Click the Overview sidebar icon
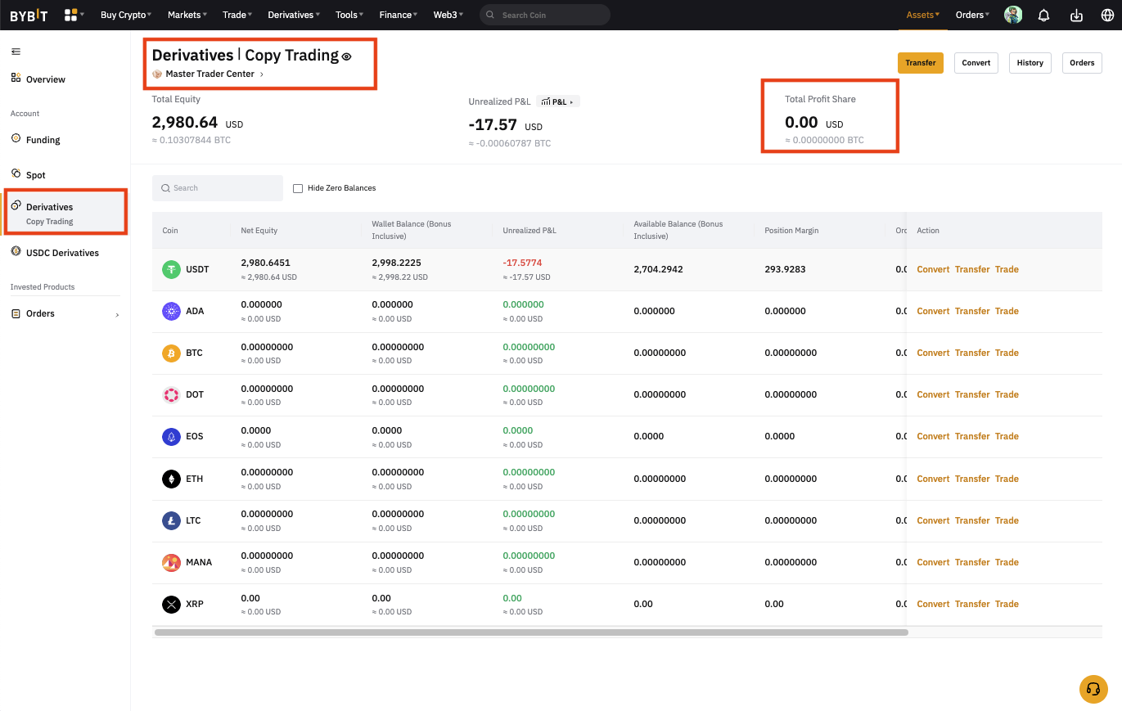1122x711 pixels. point(16,78)
